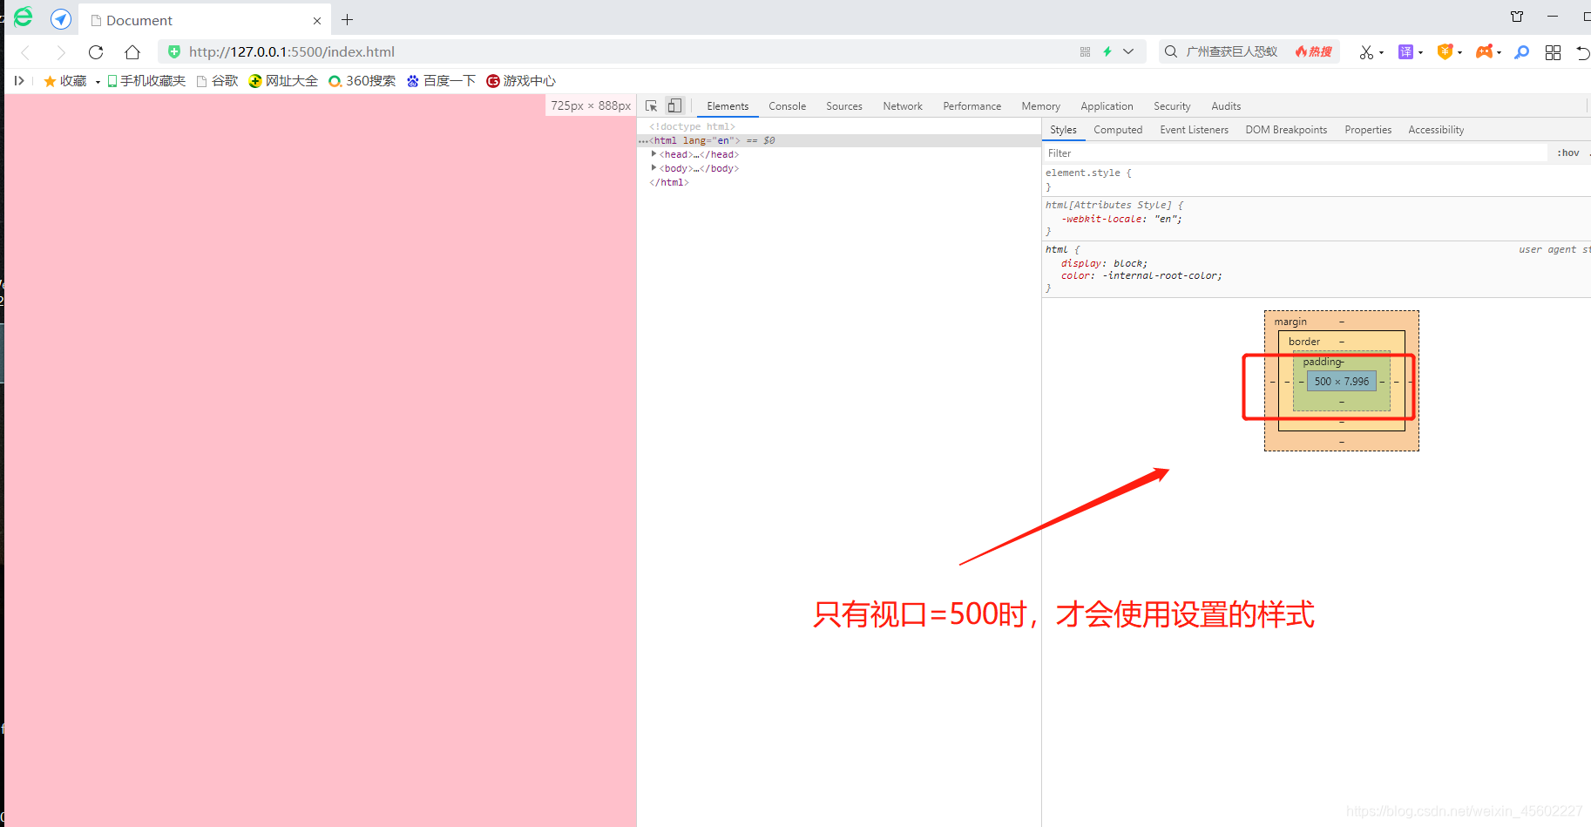
Task: Click the orange yuan wallet shield icon
Action: coord(1445,52)
